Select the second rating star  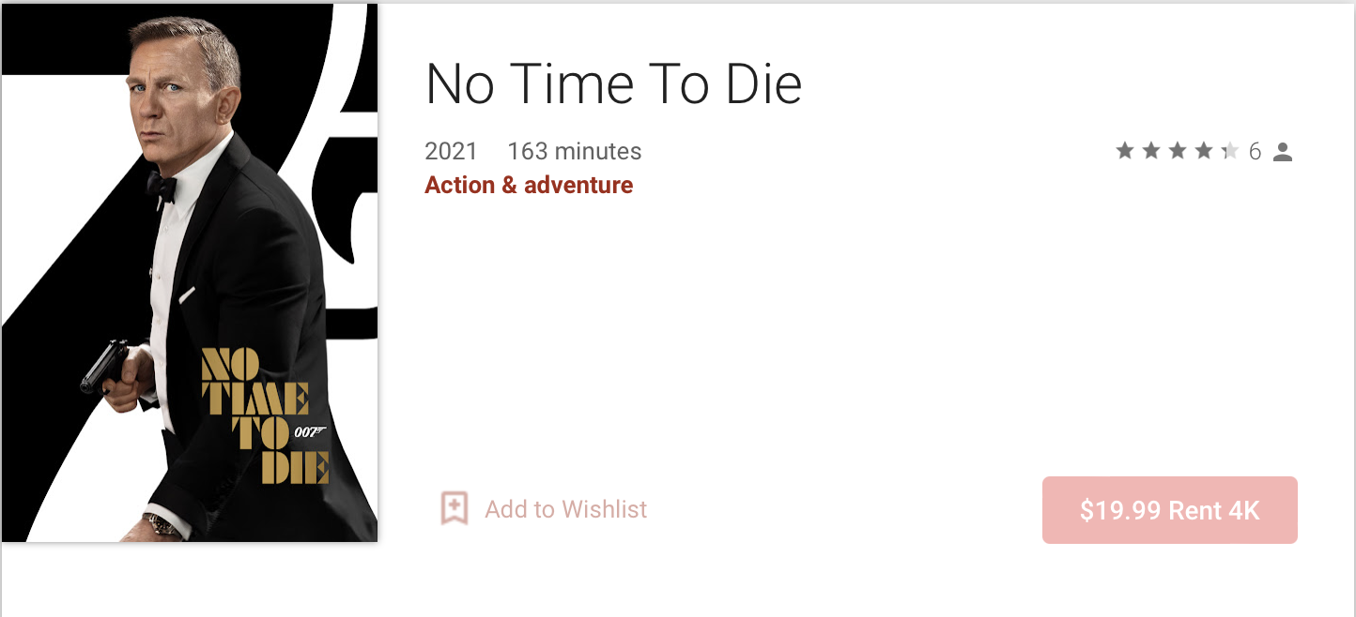click(1151, 150)
